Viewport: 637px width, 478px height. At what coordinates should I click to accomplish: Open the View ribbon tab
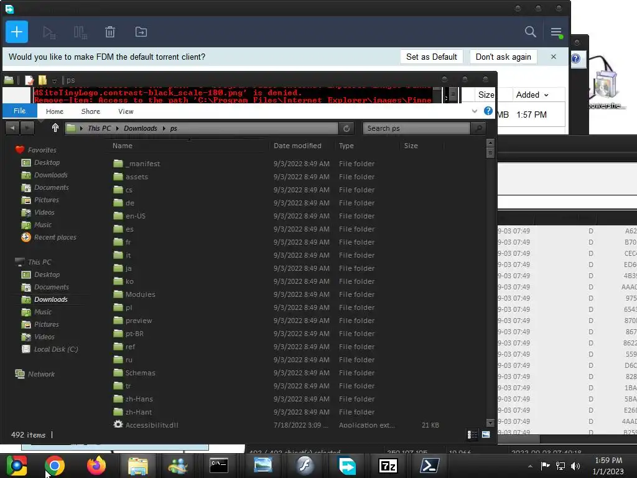click(126, 111)
